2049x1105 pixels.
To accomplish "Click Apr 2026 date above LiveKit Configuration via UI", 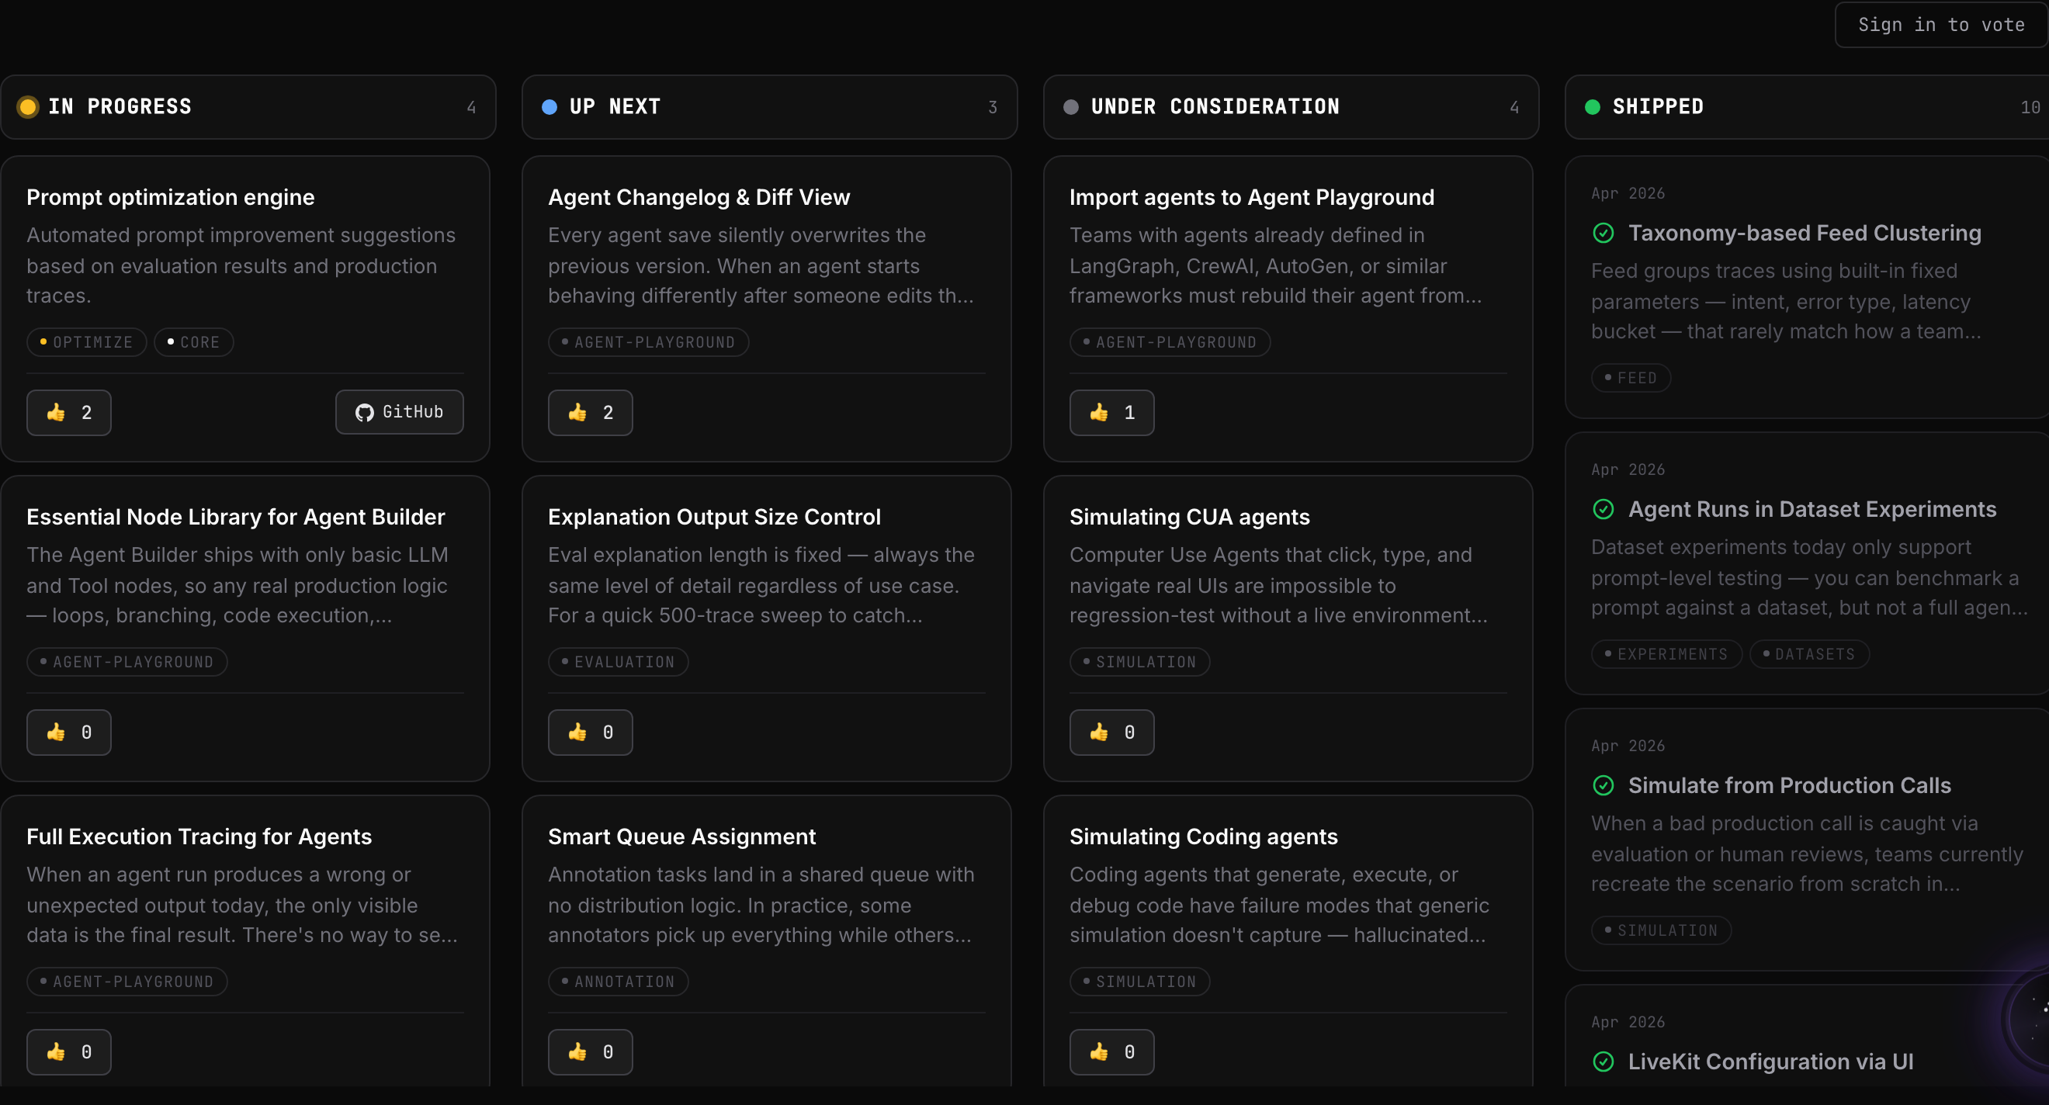I will click(1628, 1021).
